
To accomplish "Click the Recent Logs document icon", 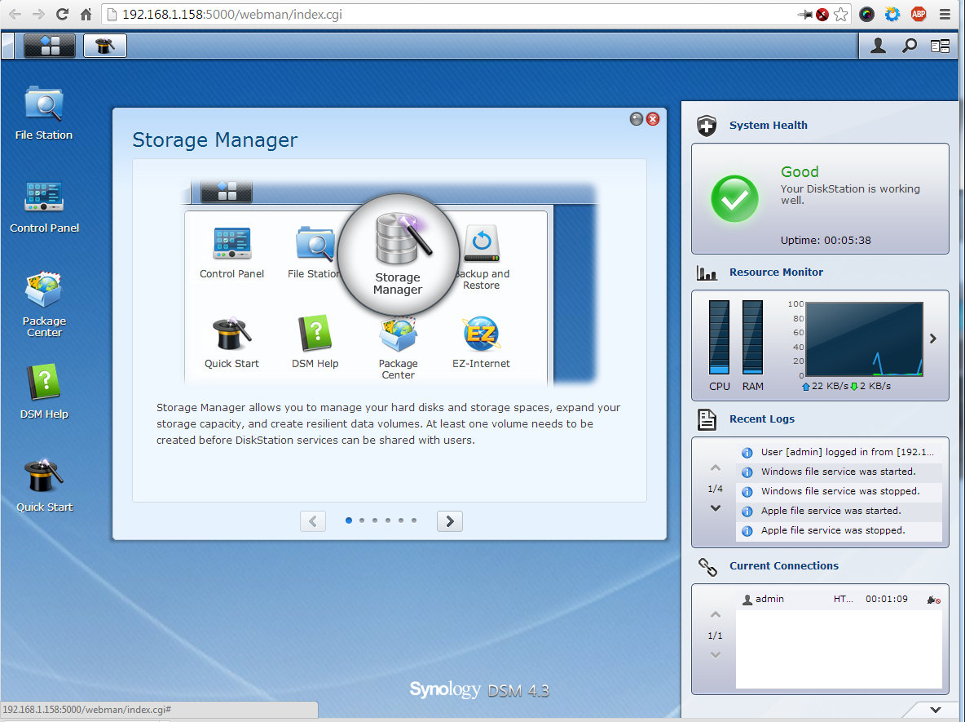I will pos(707,419).
